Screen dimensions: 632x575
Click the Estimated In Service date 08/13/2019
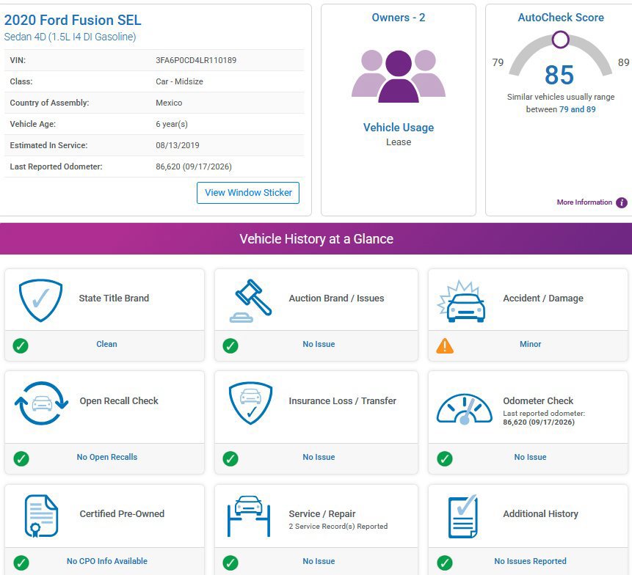pyautogui.click(x=178, y=145)
